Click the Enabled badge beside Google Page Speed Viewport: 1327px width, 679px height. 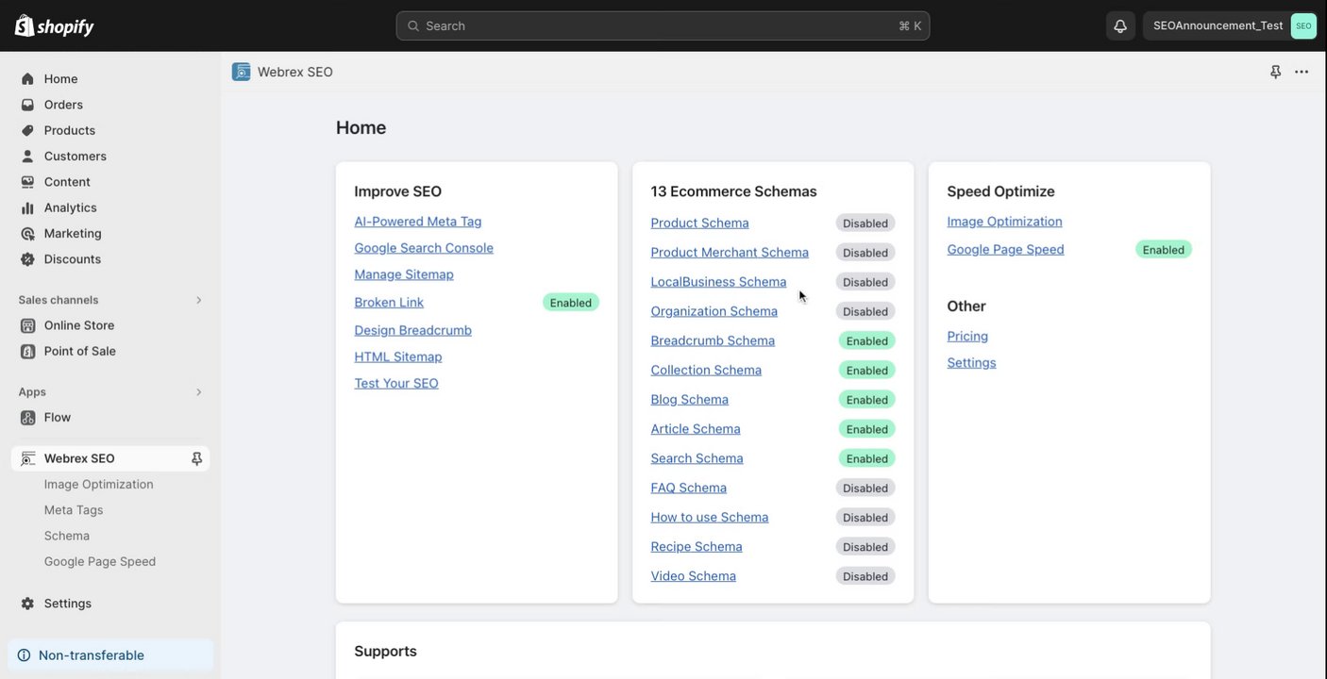[x=1163, y=250]
